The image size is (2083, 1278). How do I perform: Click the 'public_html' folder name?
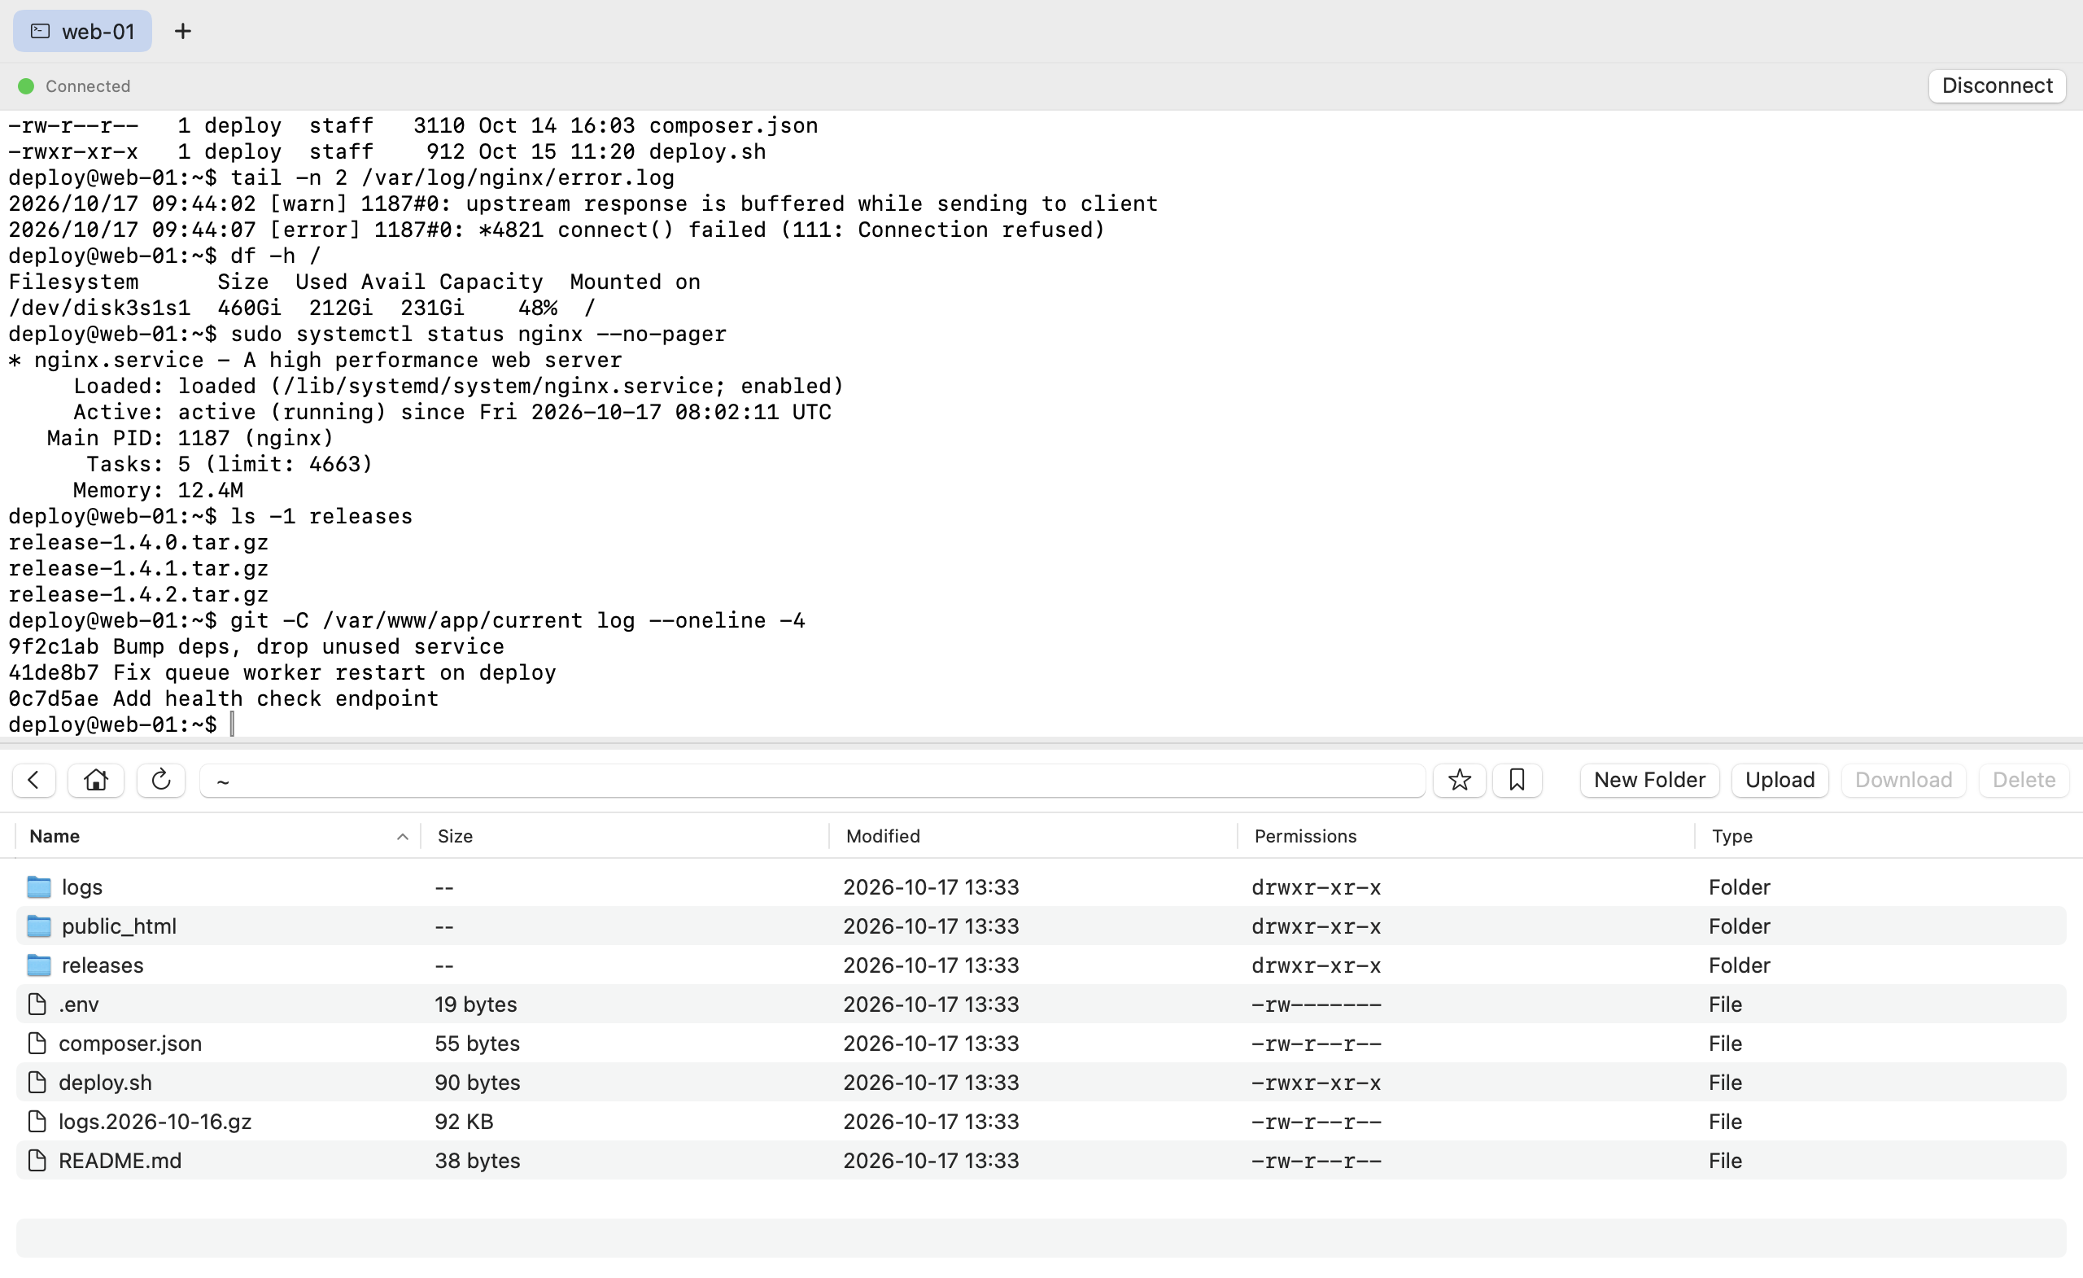(x=119, y=926)
